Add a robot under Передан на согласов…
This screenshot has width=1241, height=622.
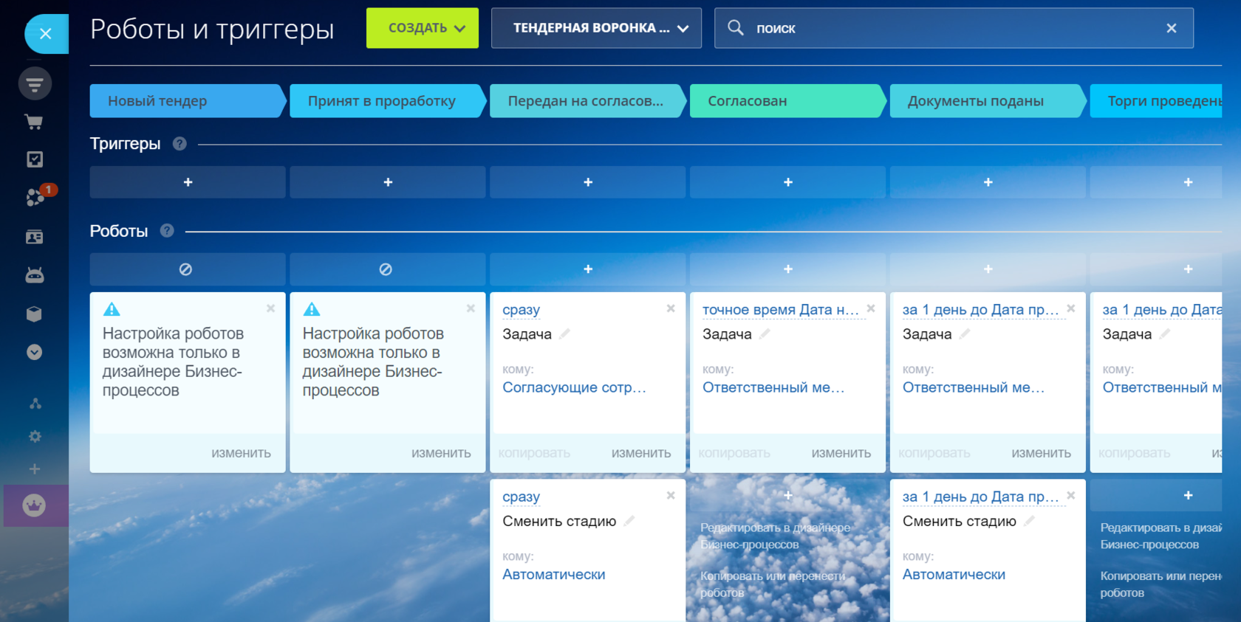pos(588,269)
